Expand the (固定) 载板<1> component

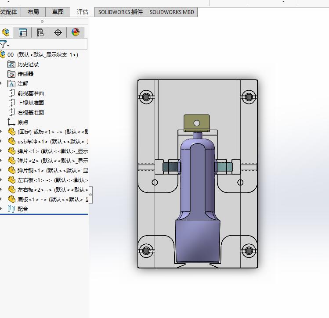[x=1, y=132]
